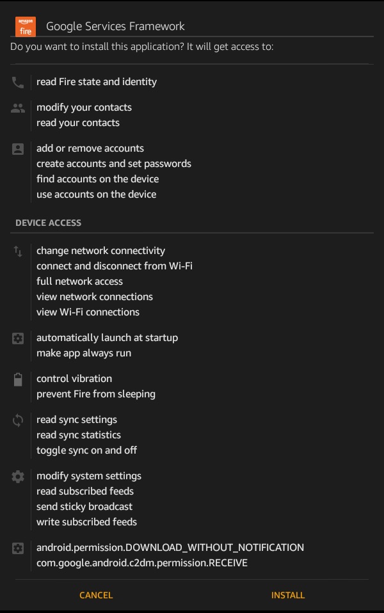
Task: Tap 'full network access' permission
Action: [x=79, y=282]
